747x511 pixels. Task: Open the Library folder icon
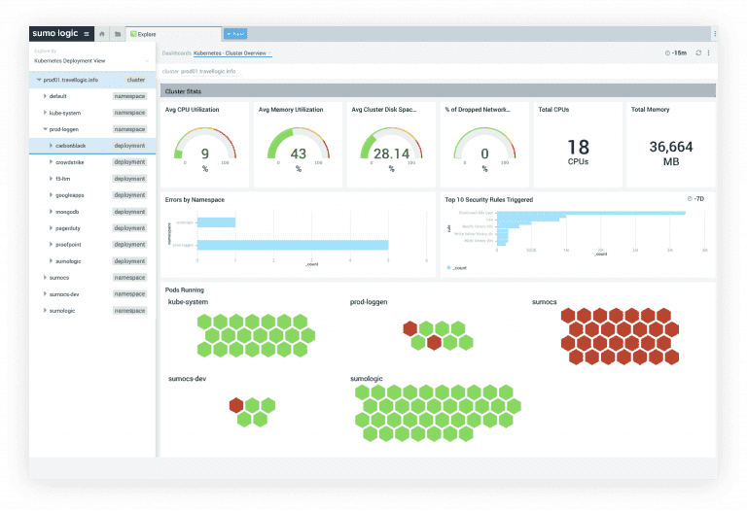click(118, 33)
